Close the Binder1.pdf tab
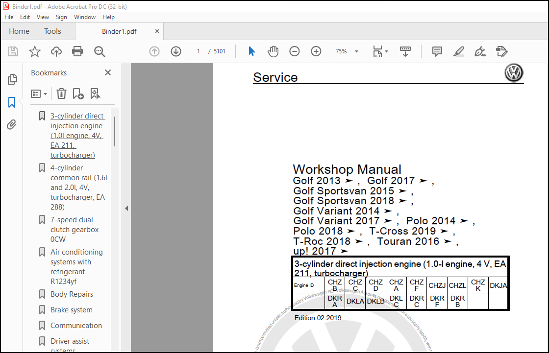The width and height of the screenshot is (549, 353). tap(157, 31)
